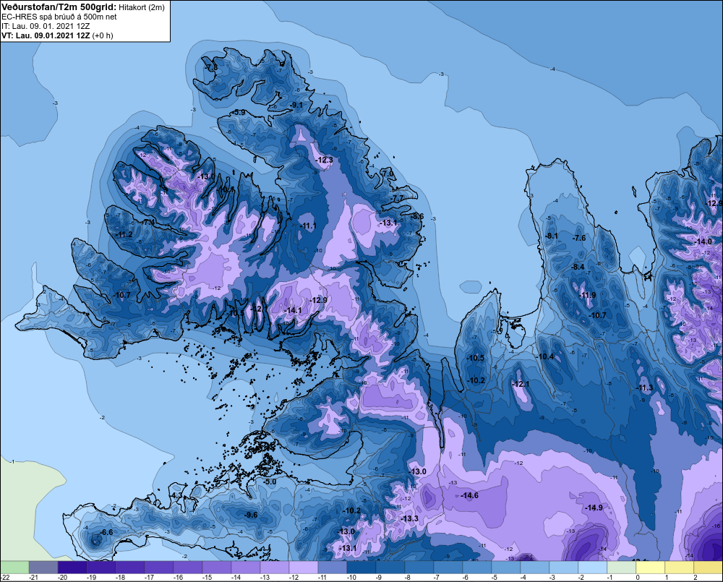Select the -18 legend label

coord(120,578)
